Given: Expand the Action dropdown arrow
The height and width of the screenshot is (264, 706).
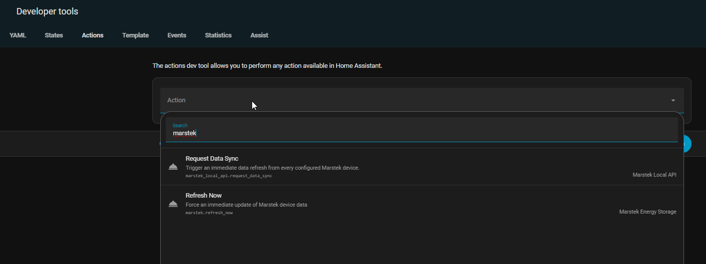Looking at the screenshot, I should click(673, 100).
